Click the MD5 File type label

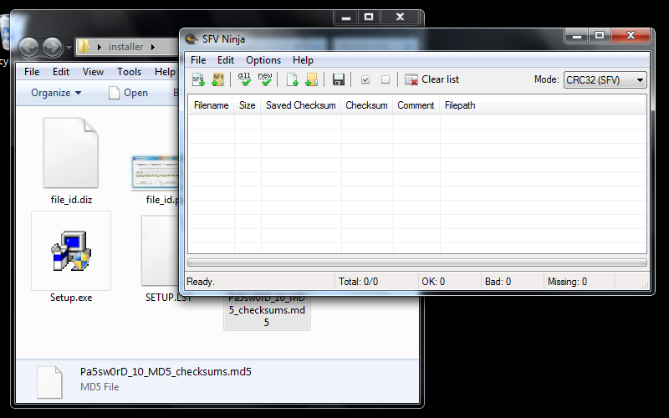click(100, 387)
